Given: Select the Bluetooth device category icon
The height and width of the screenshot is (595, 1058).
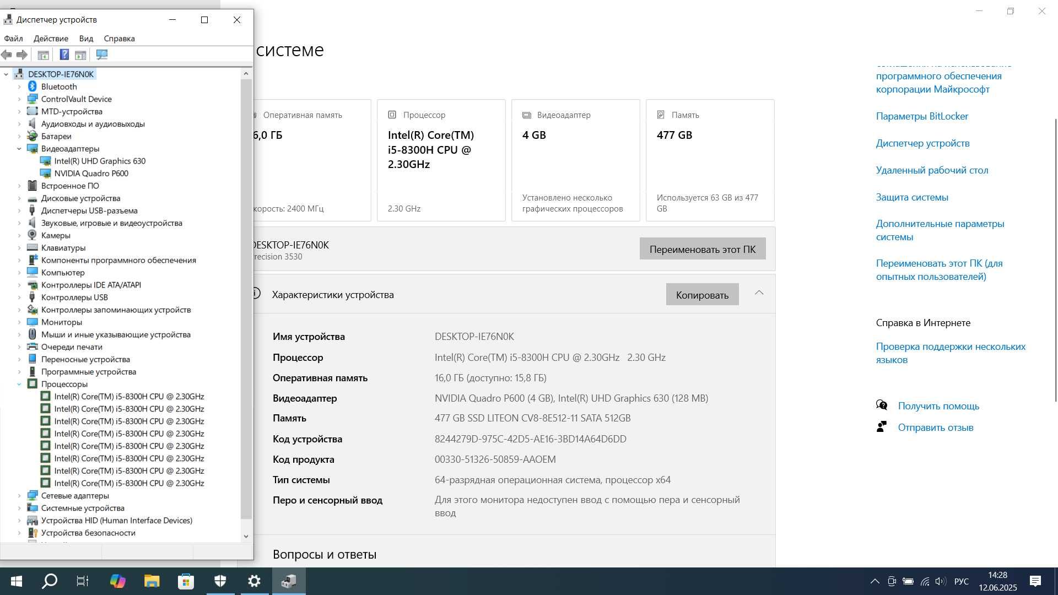Looking at the screenshot, I should tap(32, 86).
